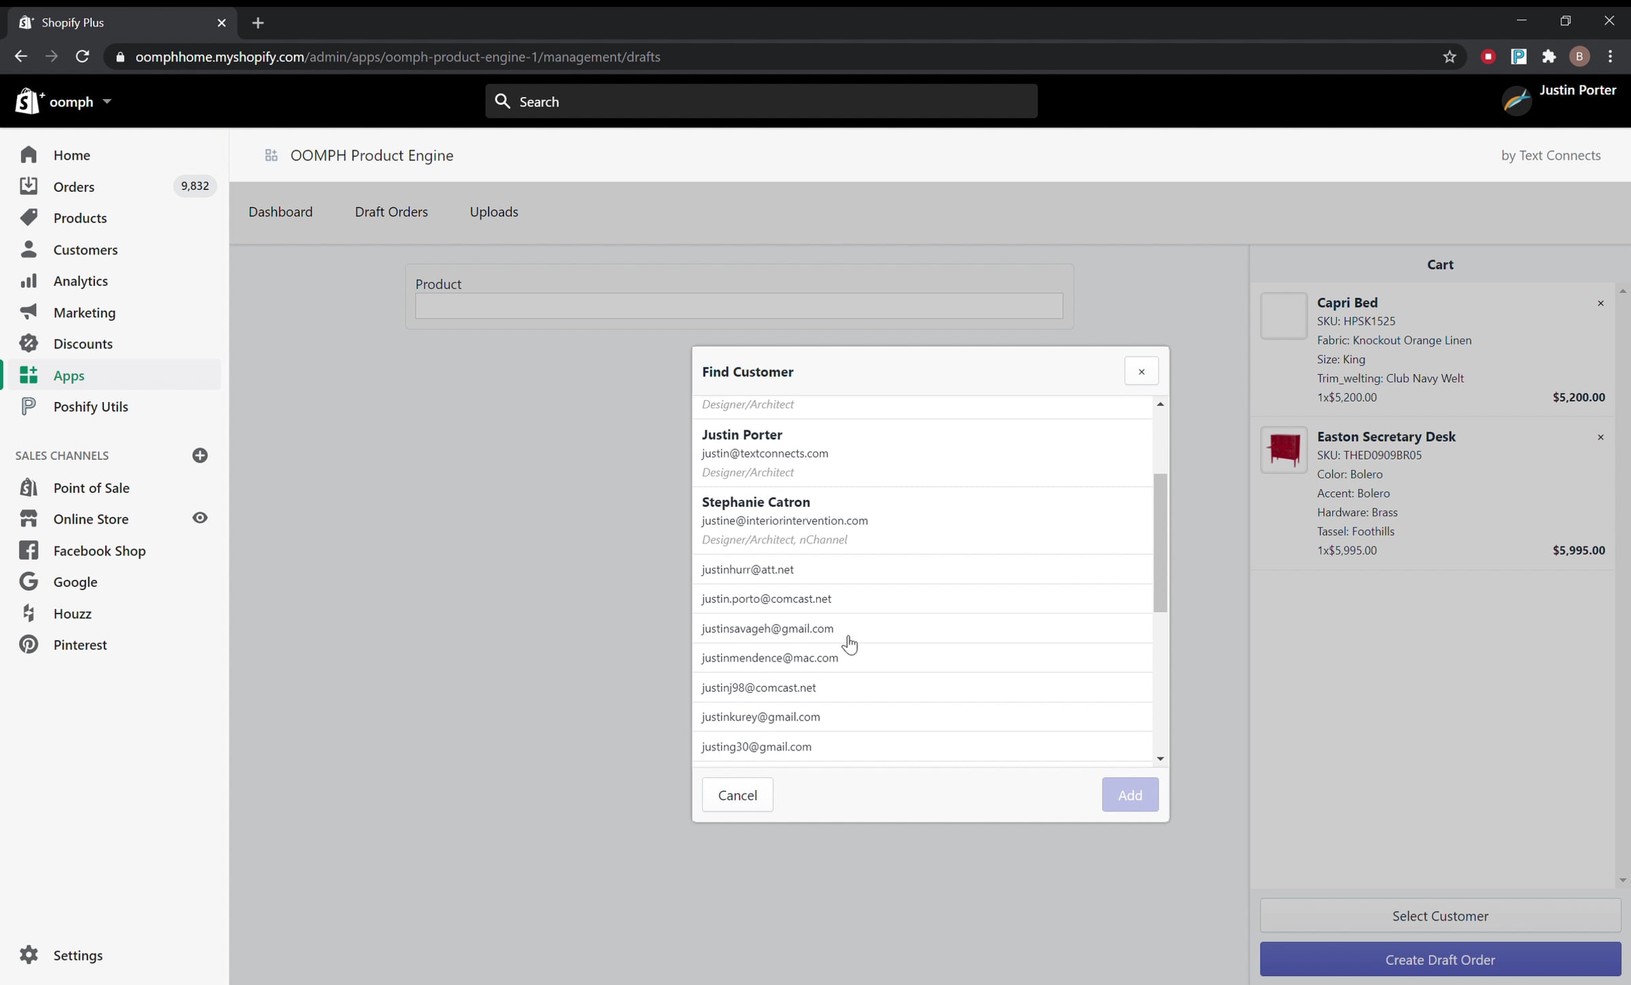Cancel the Find Customer dialog
Image resolution: width=1631 pixels, height=985 pixels.
[737, 795]
